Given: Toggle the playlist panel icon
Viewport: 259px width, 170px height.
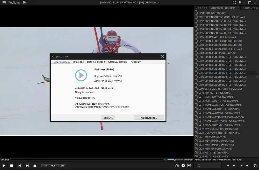Looking at the screenshot, I should tap(189, 166).
